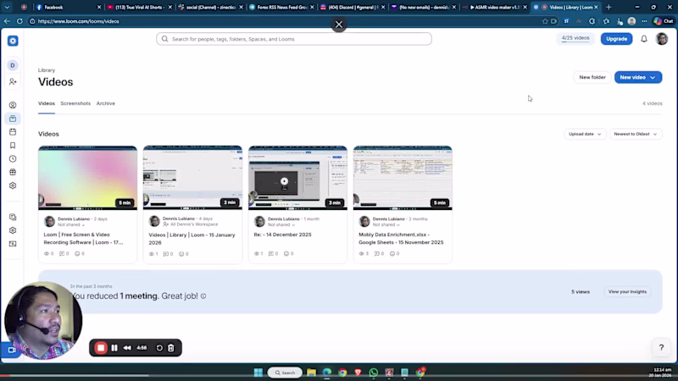
Task: Open the Loom home logo
Action: (x=13, y=41)
